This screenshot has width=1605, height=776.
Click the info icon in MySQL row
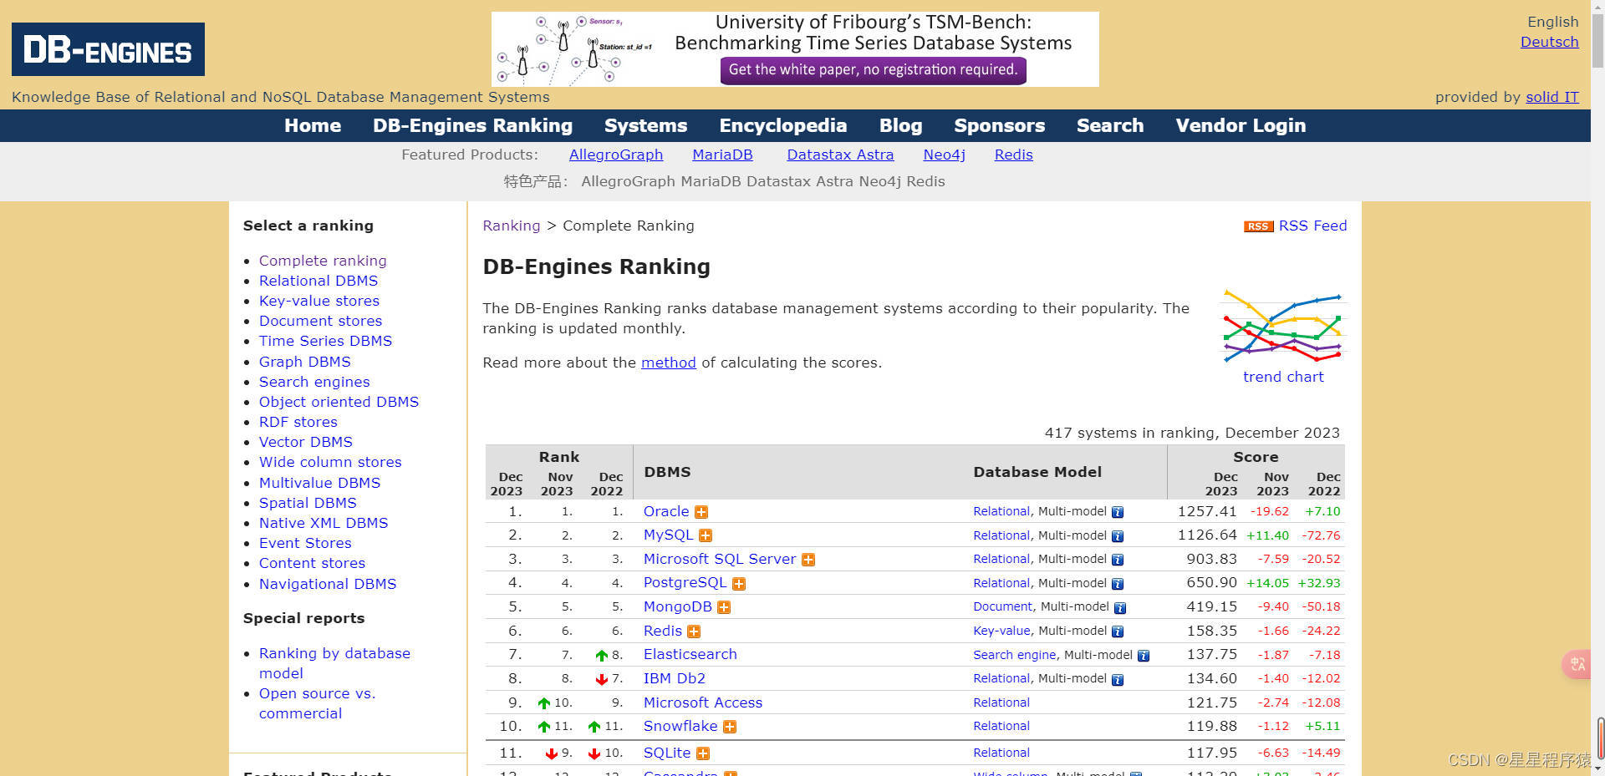[1118, 536]
